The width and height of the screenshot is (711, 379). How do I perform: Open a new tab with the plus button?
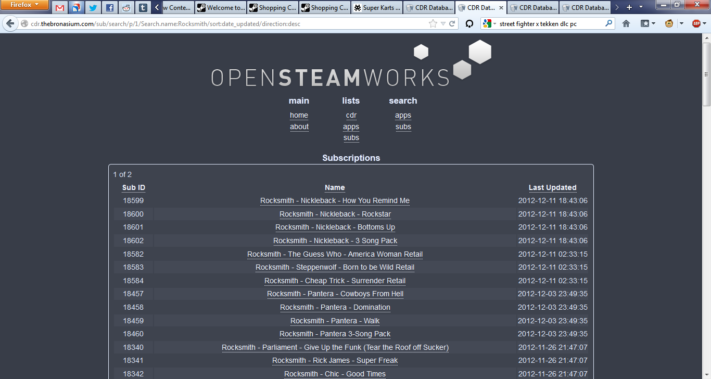click(629, 8)
